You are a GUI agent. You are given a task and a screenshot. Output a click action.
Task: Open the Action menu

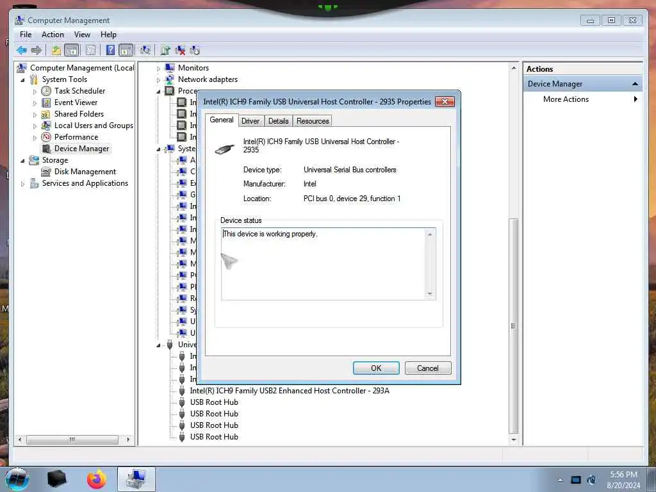coord(53,35)
